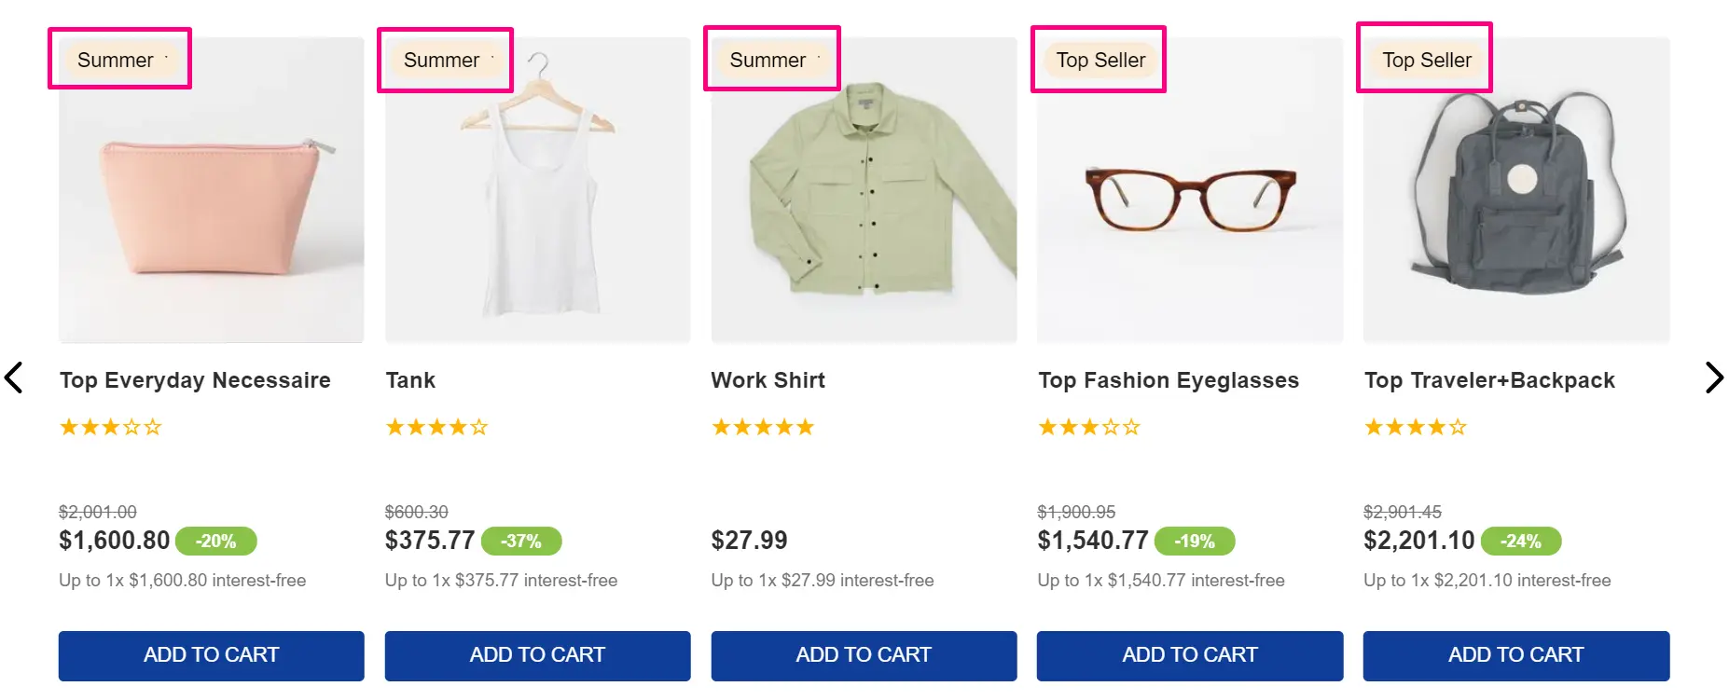Click the brown eyeglasses product image
Image resolution: width=1729 pixels, height=700 pixels.
point(1190,199)
